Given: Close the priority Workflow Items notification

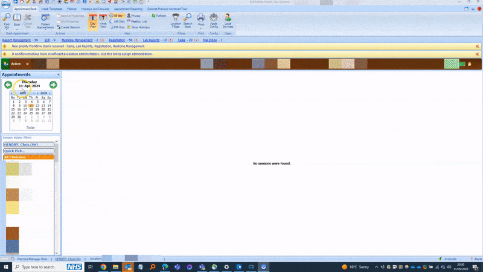Looking at the screenshot, I should tap(477, 47).
